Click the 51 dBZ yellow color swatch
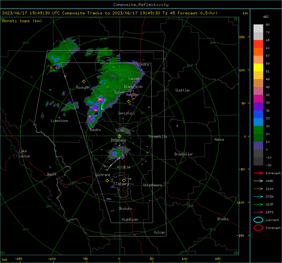 coord(258,67)
